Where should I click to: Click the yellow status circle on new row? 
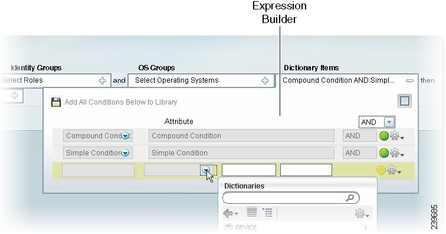pos(381,170)
